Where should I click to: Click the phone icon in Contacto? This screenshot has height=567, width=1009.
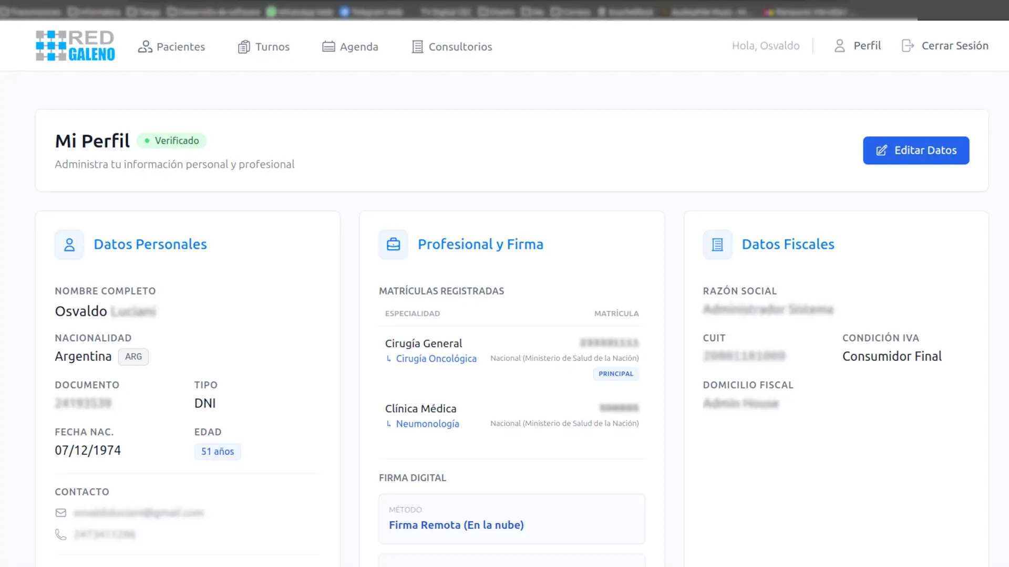pos(61,534)
